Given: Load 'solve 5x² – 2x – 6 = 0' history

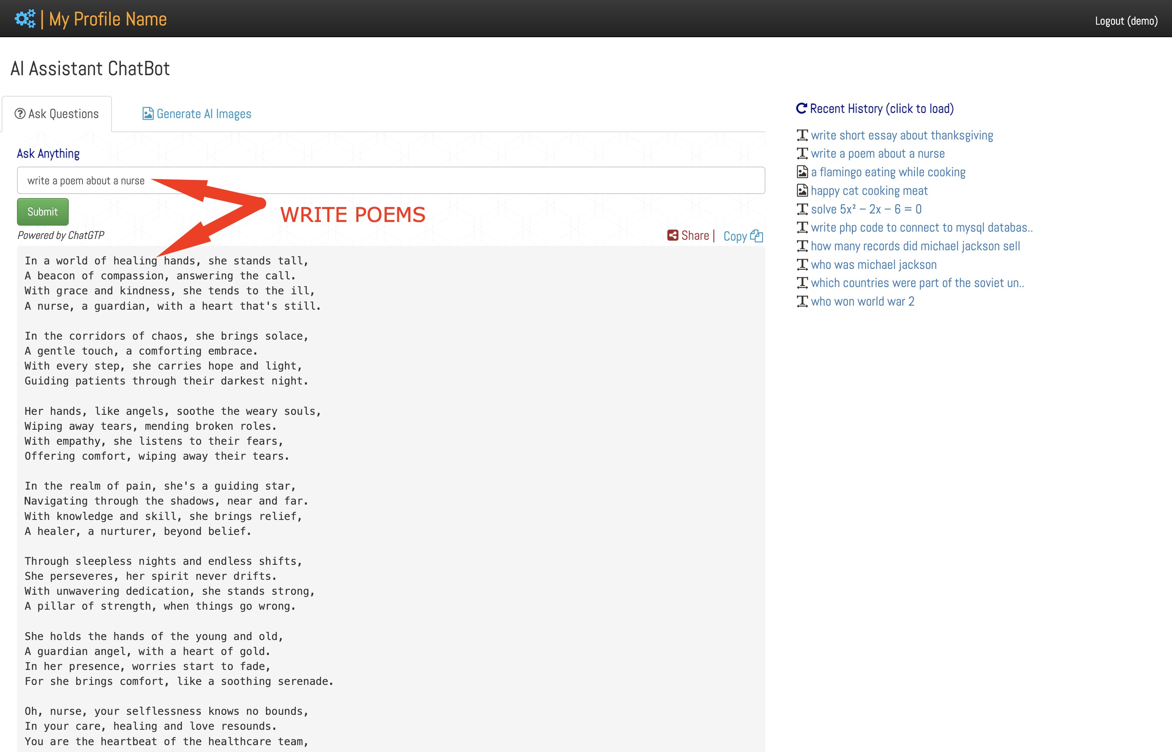Looking at the screenshot, I should point(865,209).
